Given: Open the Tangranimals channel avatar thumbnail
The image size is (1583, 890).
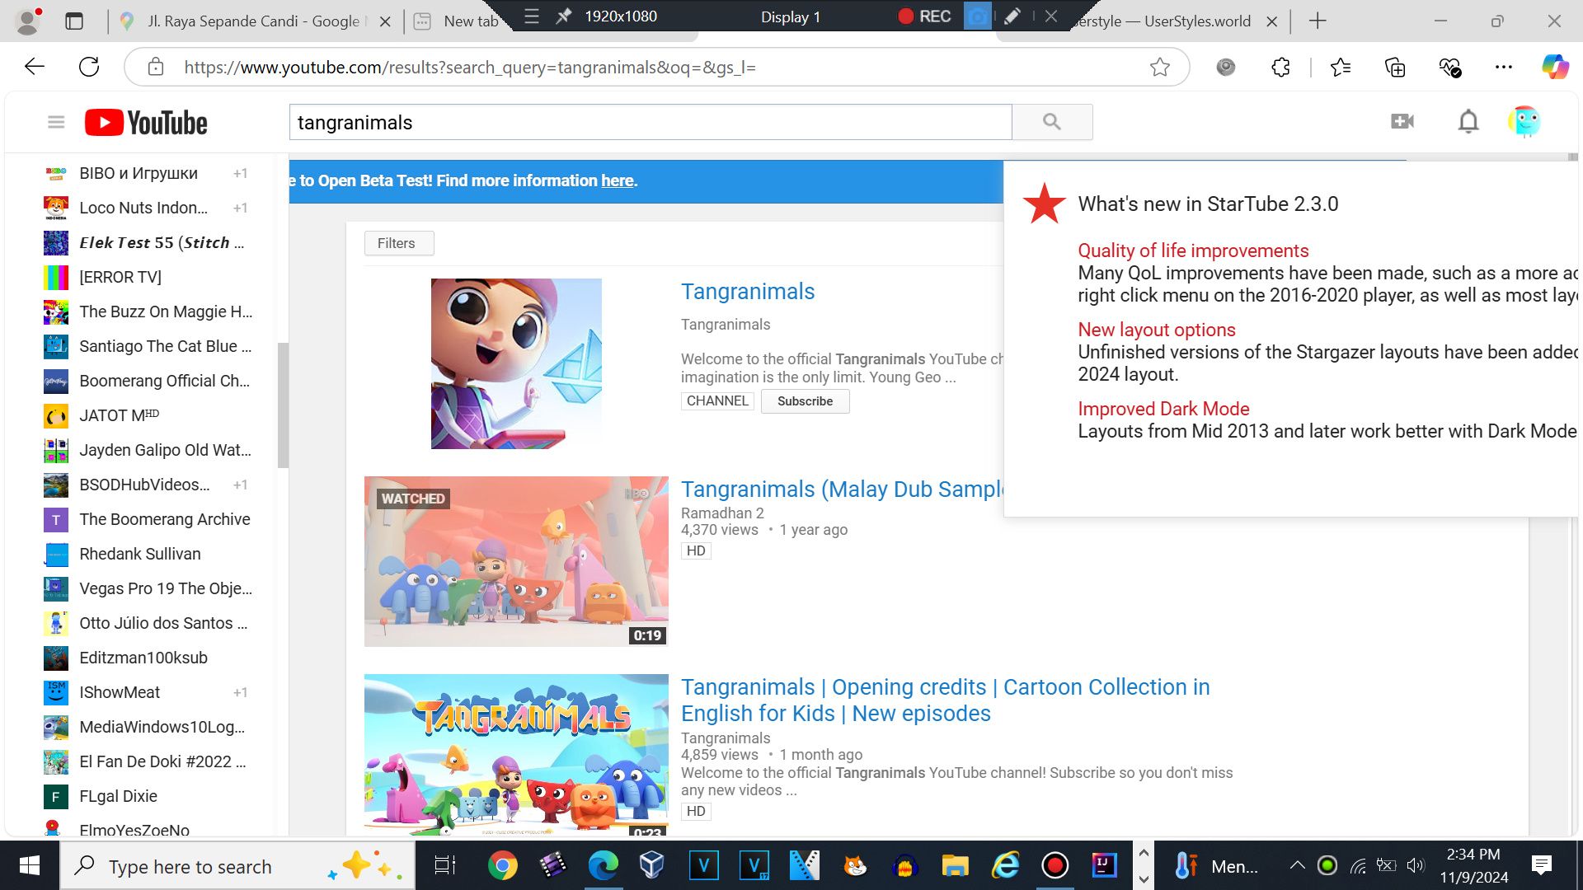Looking at the screenshot, I should tap(516, 363).
